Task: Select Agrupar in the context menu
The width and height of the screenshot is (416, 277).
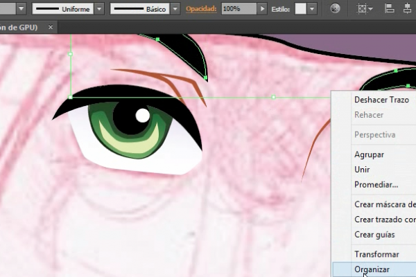Action: (x=369, y=154)
